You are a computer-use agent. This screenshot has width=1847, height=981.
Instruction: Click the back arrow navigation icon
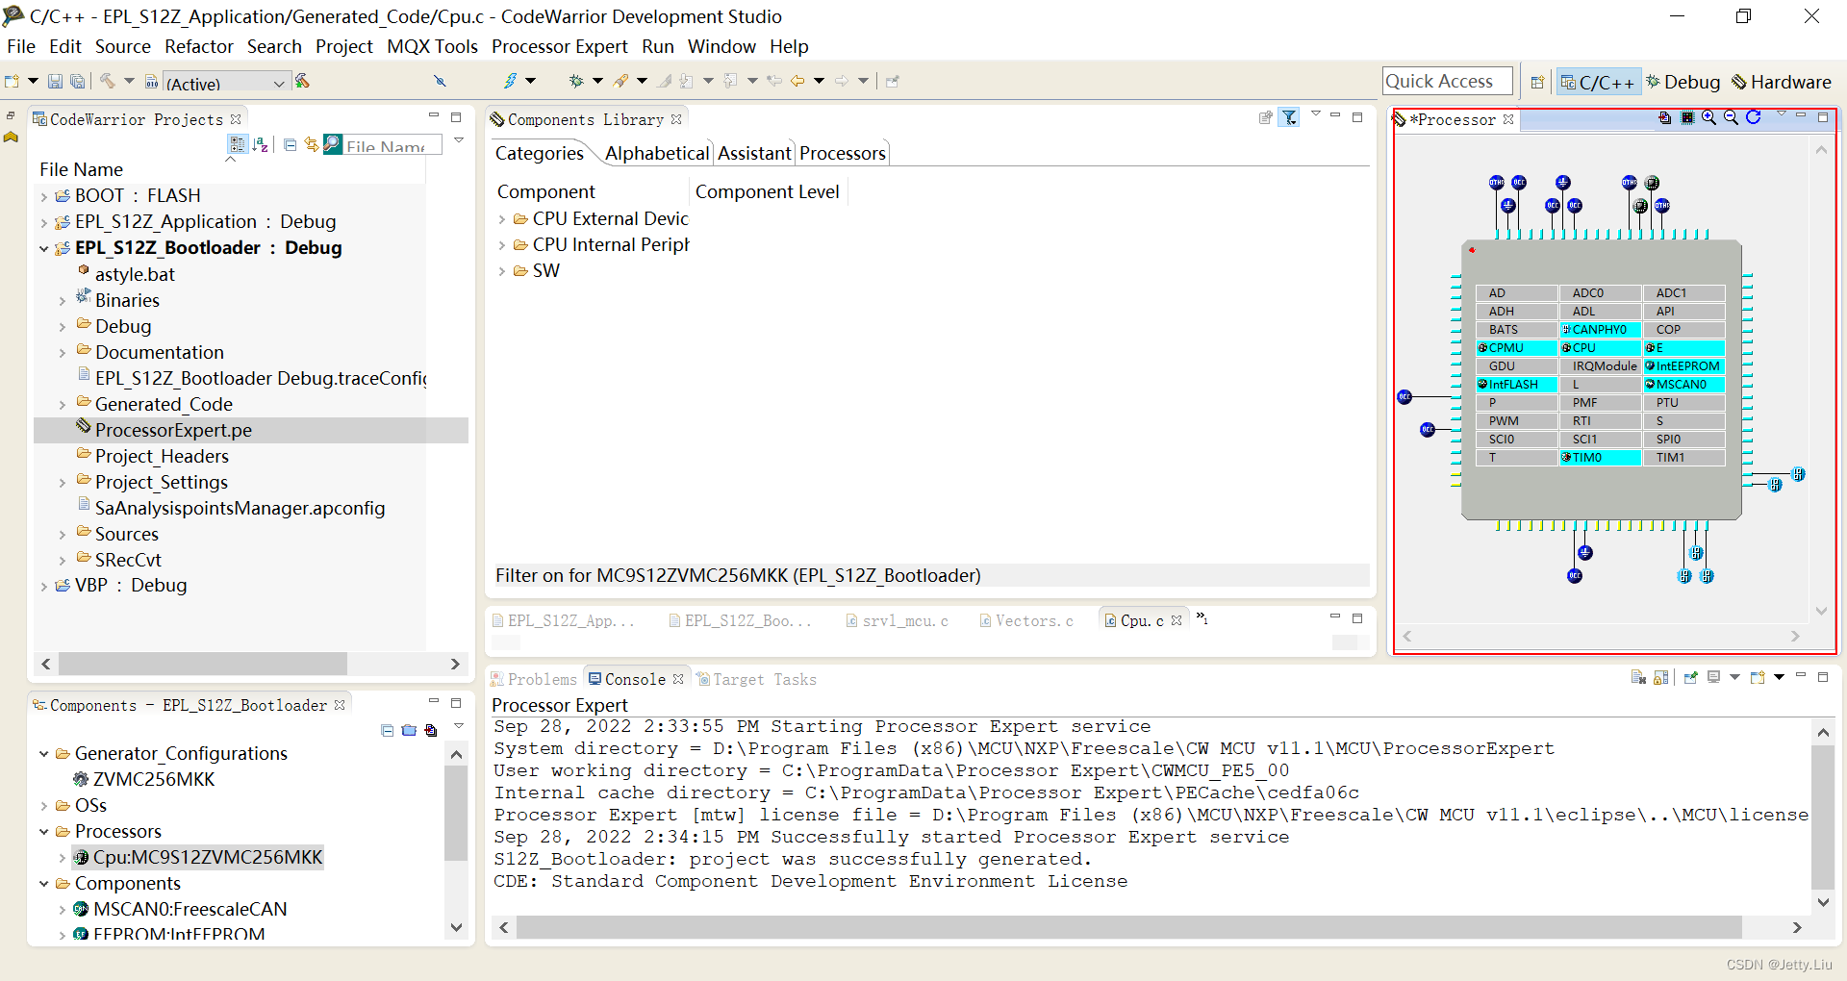coord(797,81)
